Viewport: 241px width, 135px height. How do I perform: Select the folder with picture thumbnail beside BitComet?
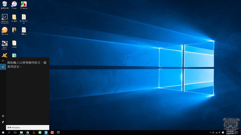(14, 31)
